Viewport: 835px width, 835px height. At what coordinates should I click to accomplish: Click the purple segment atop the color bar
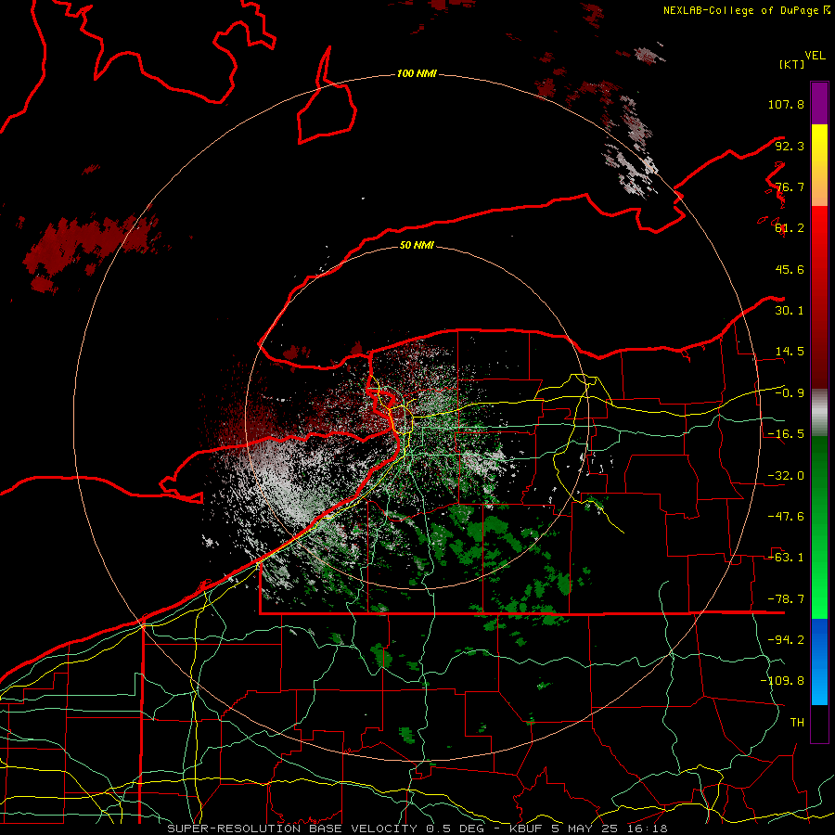(819, 103)
